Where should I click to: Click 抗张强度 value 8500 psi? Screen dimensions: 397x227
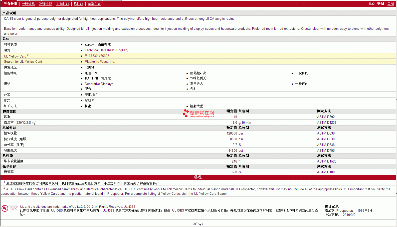coord(236,139)
